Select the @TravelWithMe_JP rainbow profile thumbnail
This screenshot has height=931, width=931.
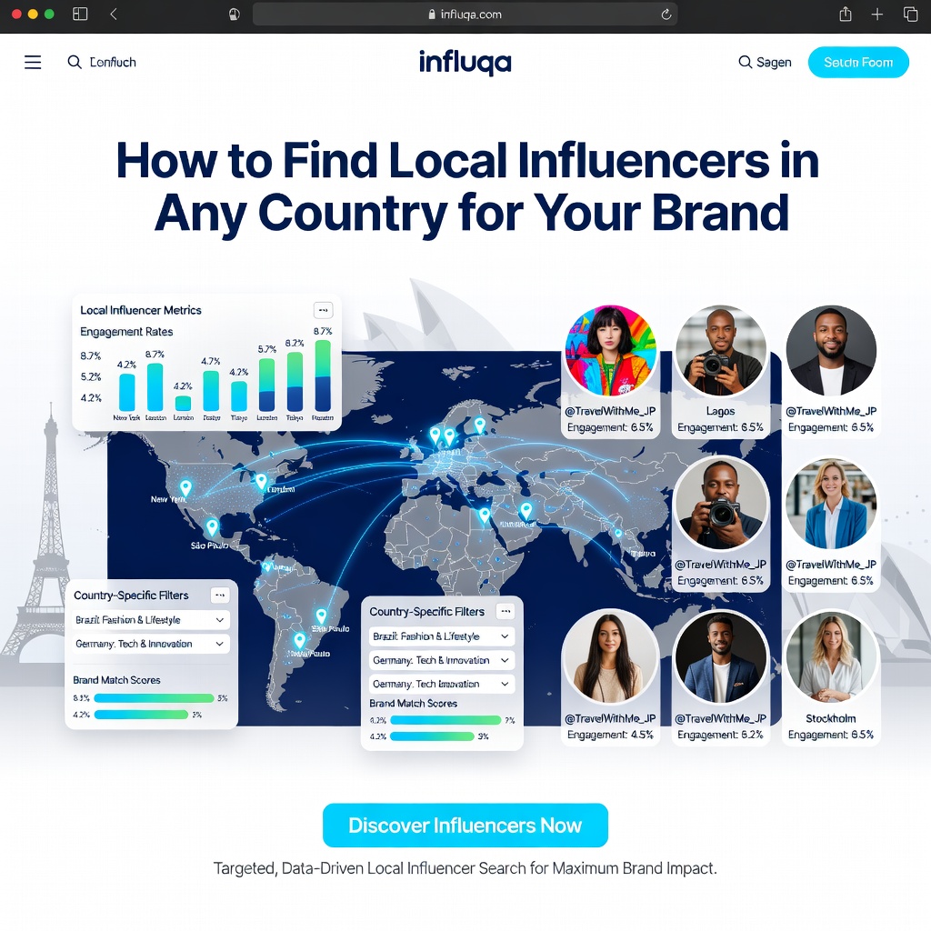(610, 351)
